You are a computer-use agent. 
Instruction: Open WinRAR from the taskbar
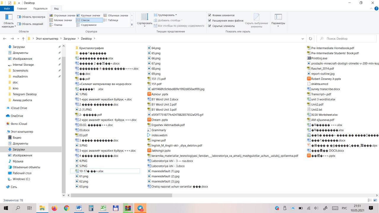point(128,208)
